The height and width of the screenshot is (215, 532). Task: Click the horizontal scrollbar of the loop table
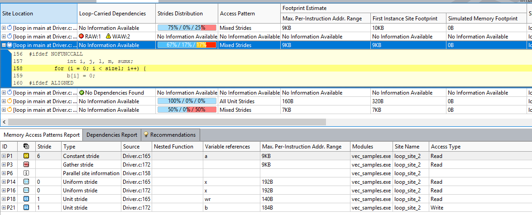tap(167, 122)
